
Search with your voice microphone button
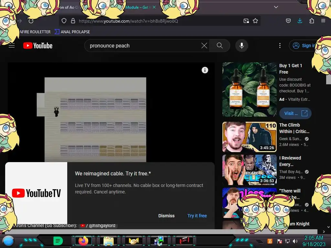coord(242,46)
